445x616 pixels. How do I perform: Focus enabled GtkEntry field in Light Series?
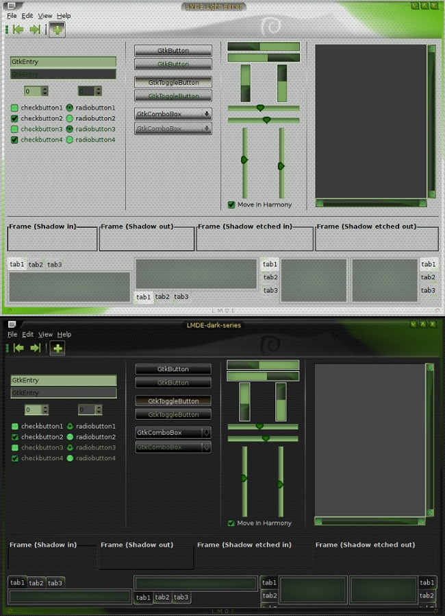click(63, 62)
